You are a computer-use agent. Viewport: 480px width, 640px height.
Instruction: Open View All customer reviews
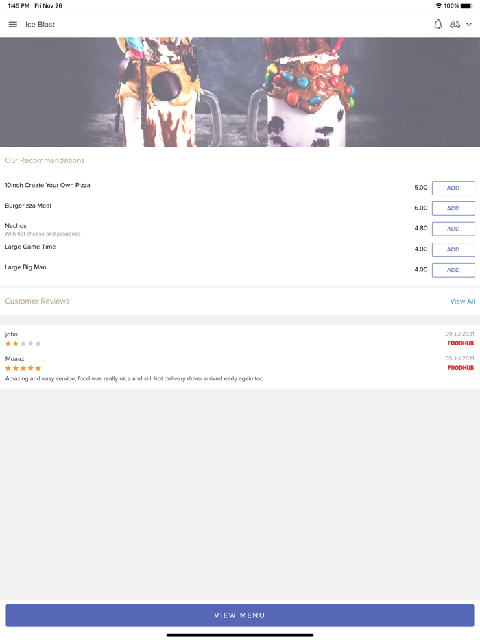[x=462, y=301]
